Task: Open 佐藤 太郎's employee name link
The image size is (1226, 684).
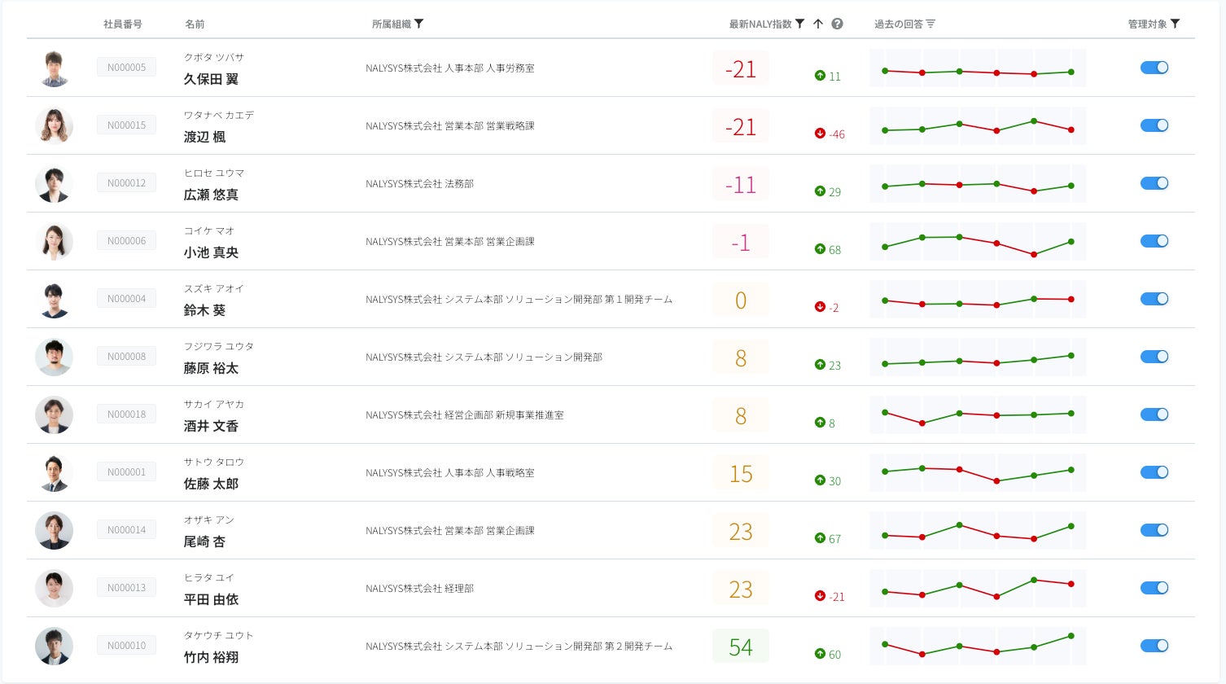Action: click(x=211, y=484)
